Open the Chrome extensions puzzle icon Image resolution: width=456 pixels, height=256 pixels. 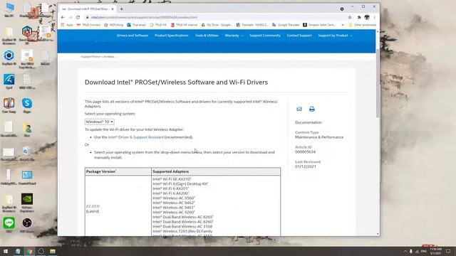359,17
